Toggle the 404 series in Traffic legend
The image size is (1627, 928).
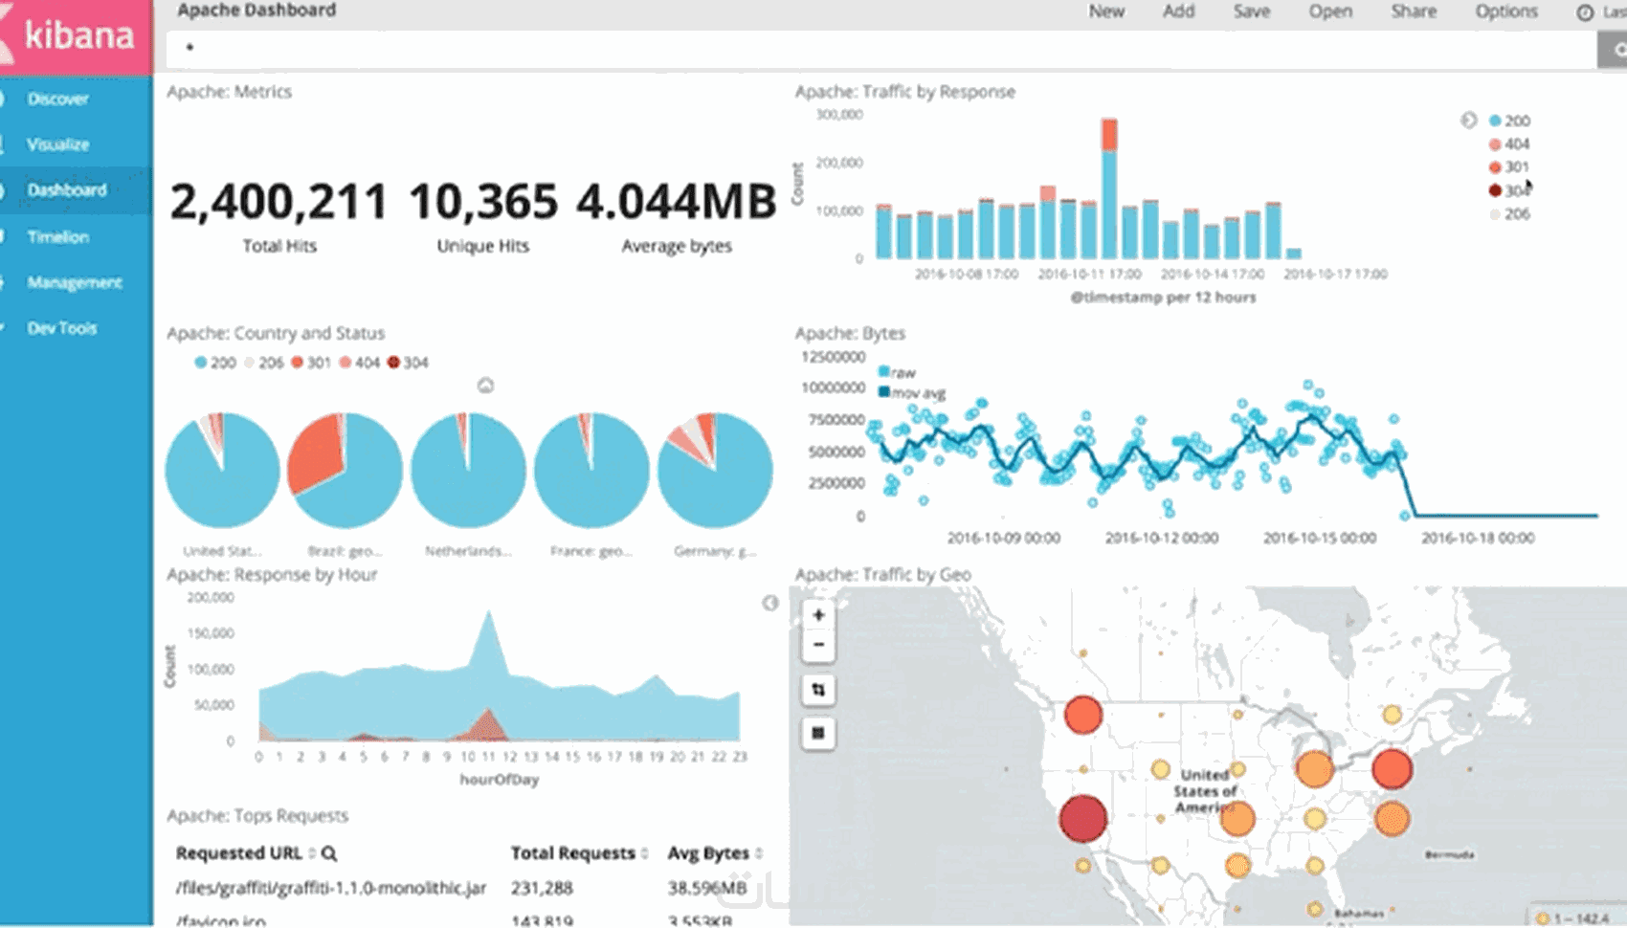[1509, 144]
